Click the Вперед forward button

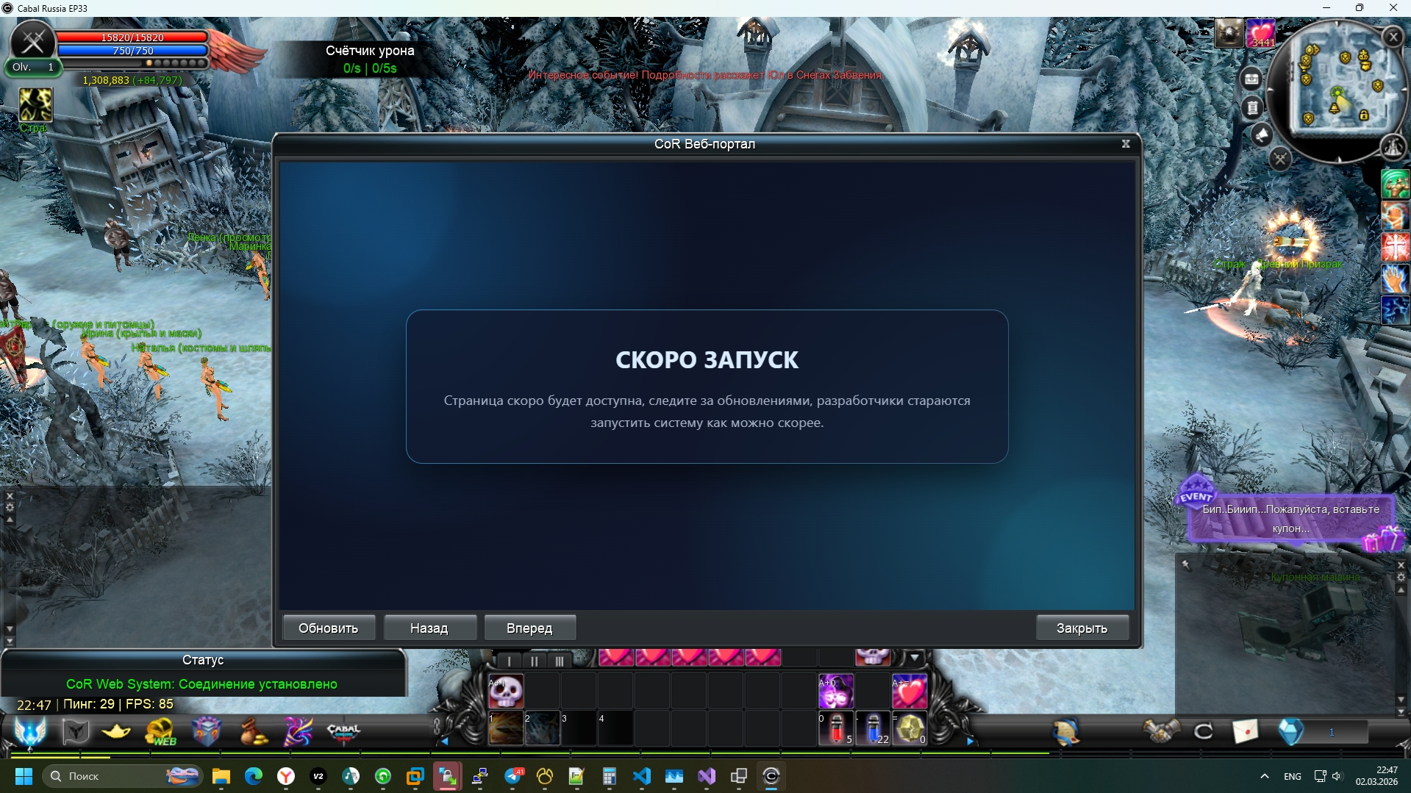[529, 628]
